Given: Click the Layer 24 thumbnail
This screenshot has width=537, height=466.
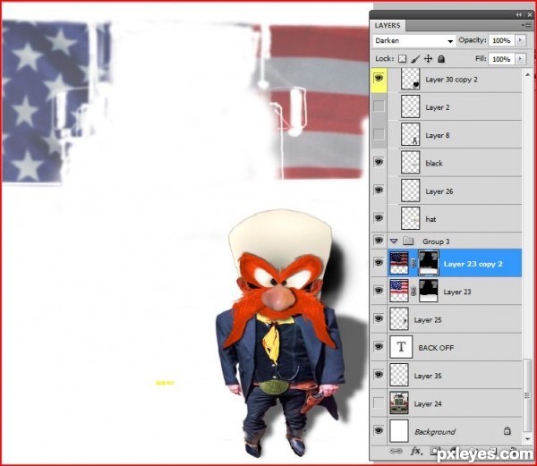Looking at the screenshot, I should pos(399,402).
